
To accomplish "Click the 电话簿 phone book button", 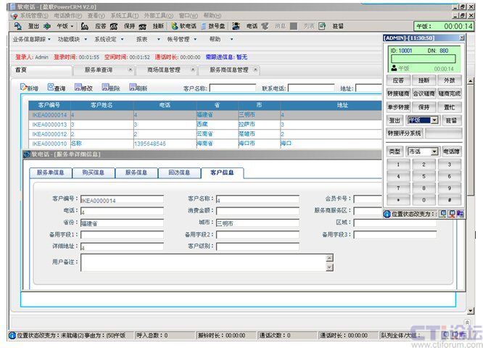I will click(451, 152).
